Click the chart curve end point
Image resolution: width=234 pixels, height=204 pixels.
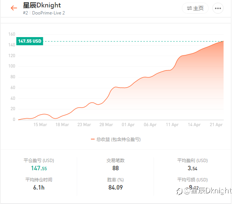[223, 41]
